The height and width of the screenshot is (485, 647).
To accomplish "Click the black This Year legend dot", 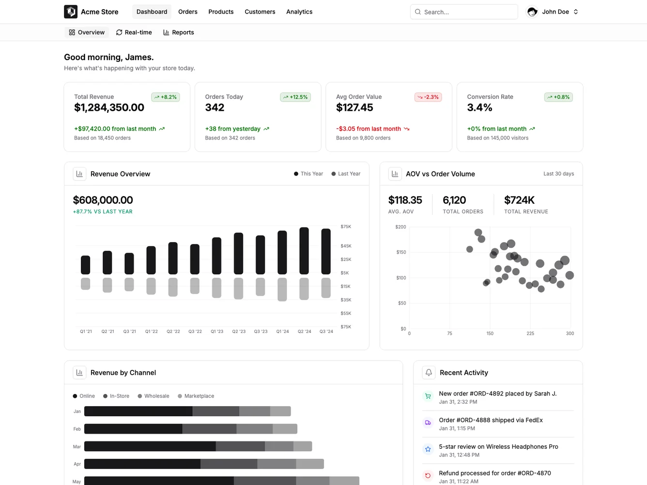I will pyautogui.click(x=296, y=173).
